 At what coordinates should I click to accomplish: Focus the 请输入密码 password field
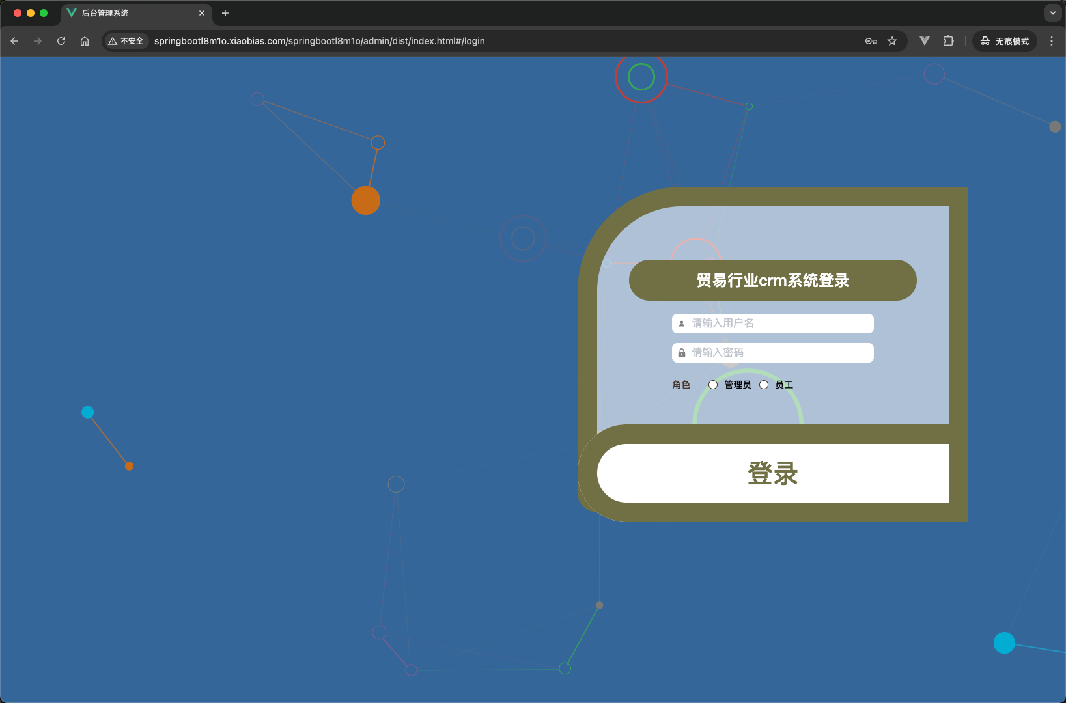pos(773,353)
